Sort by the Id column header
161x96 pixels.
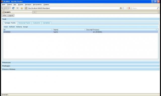[x=28, y=30]
